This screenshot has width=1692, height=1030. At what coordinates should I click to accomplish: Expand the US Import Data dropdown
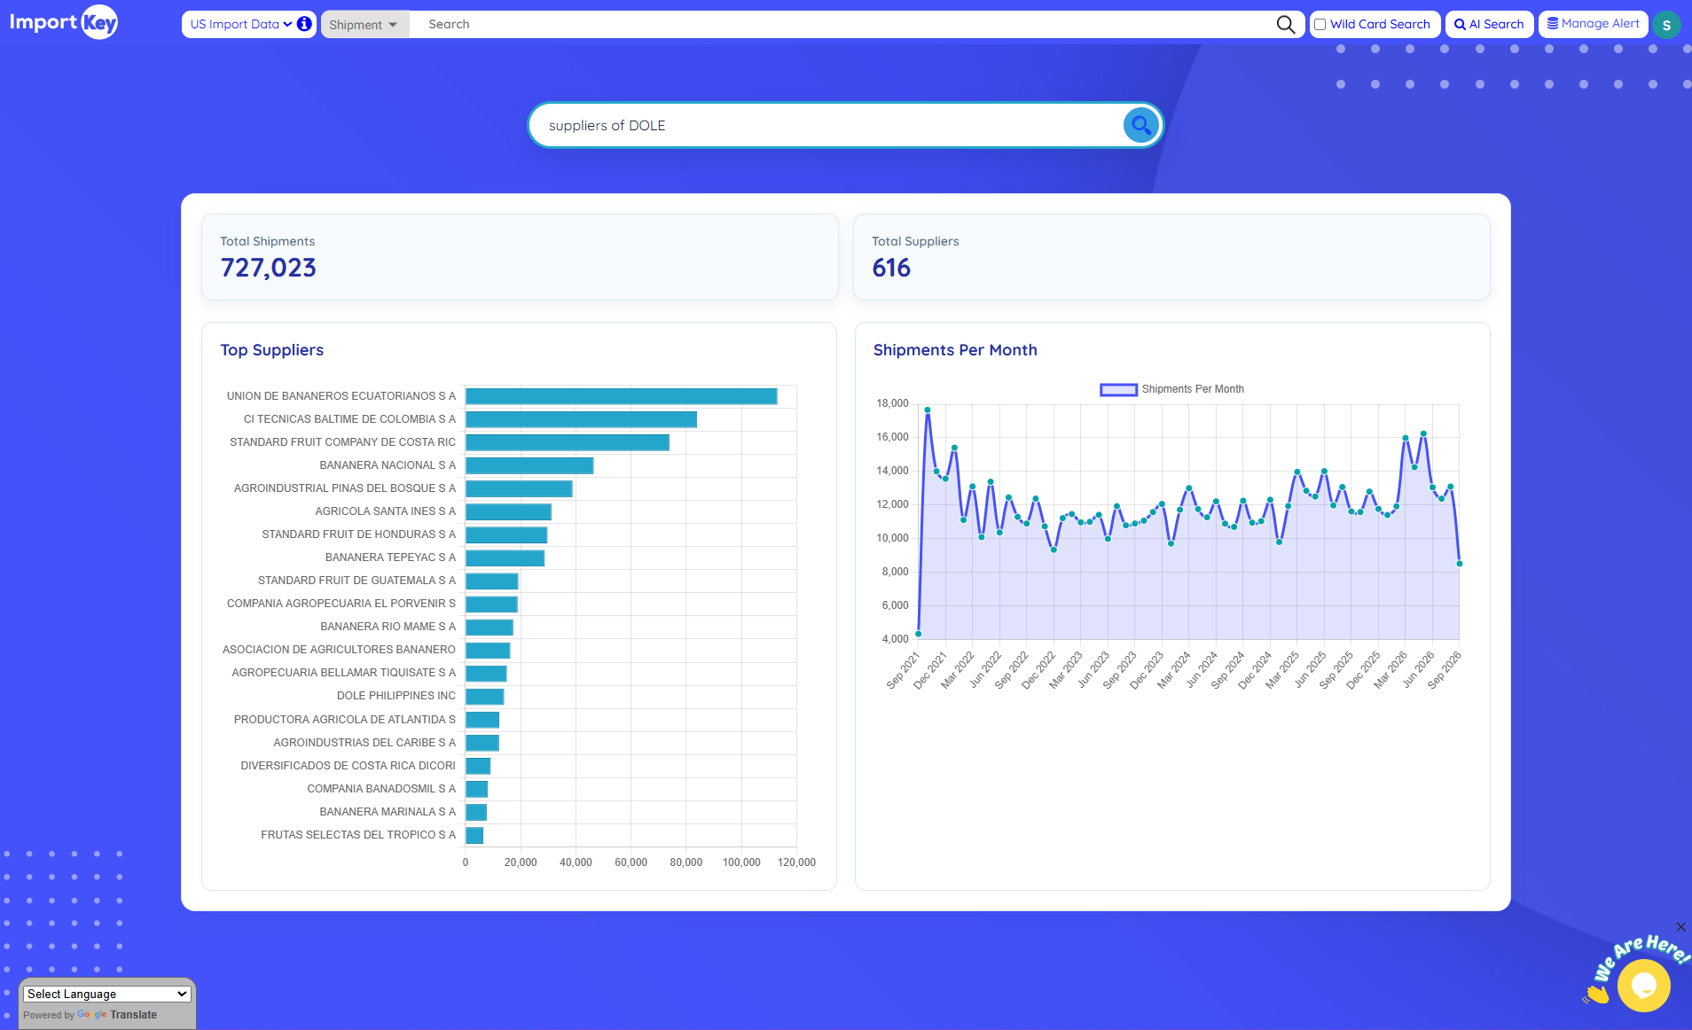(241, 24)
